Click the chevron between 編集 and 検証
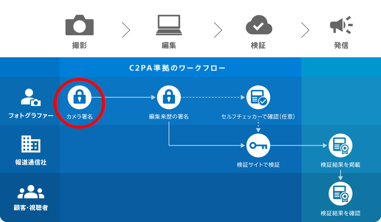381x222 pixels. 218,30
